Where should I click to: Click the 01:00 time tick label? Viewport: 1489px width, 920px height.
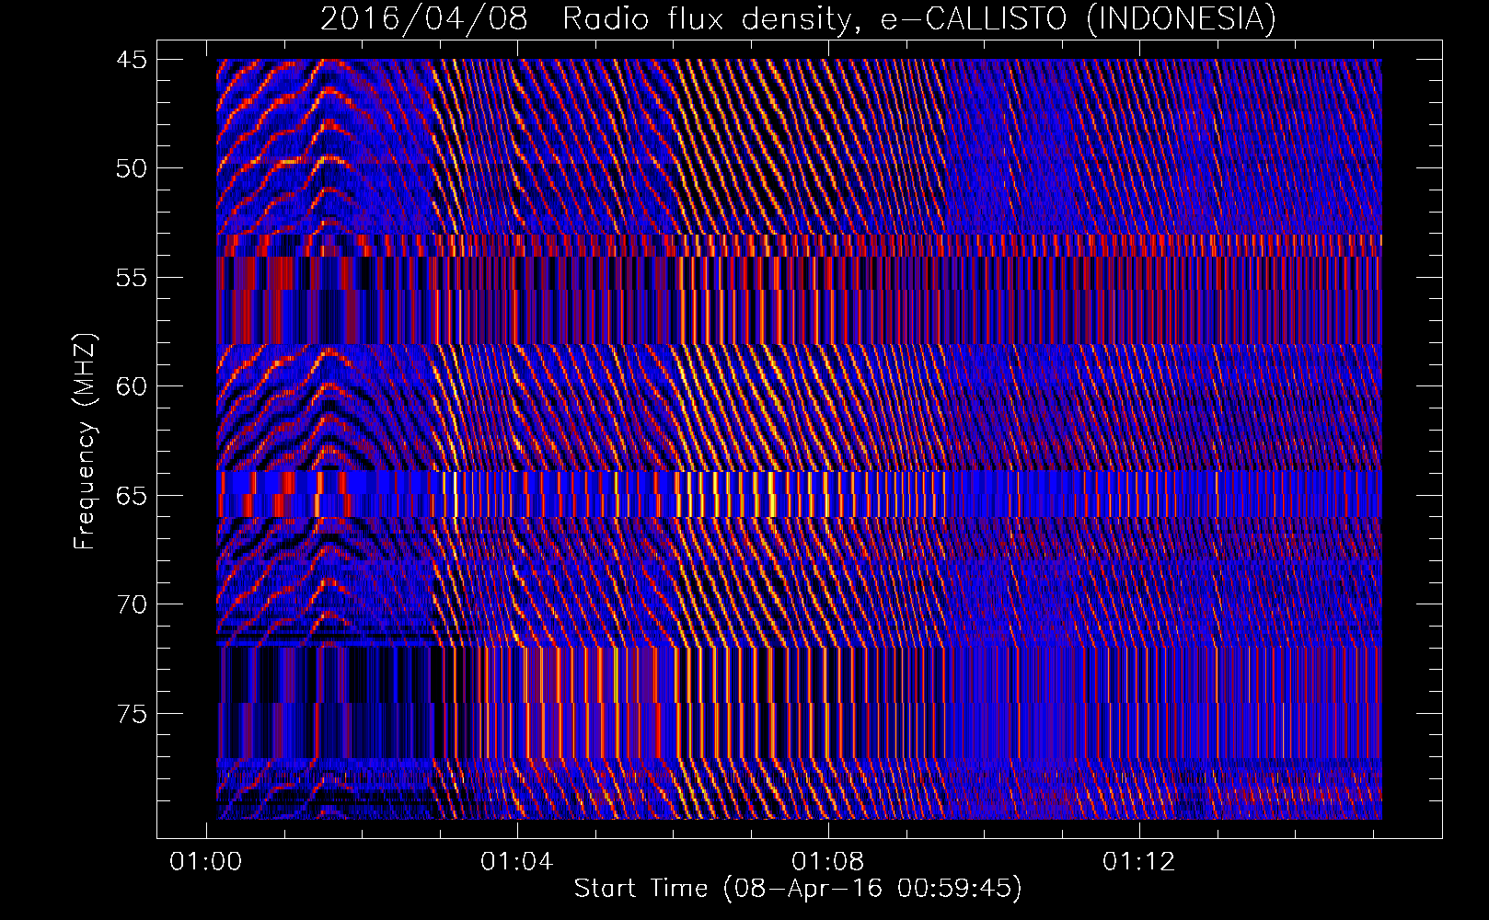click(206, 862)
